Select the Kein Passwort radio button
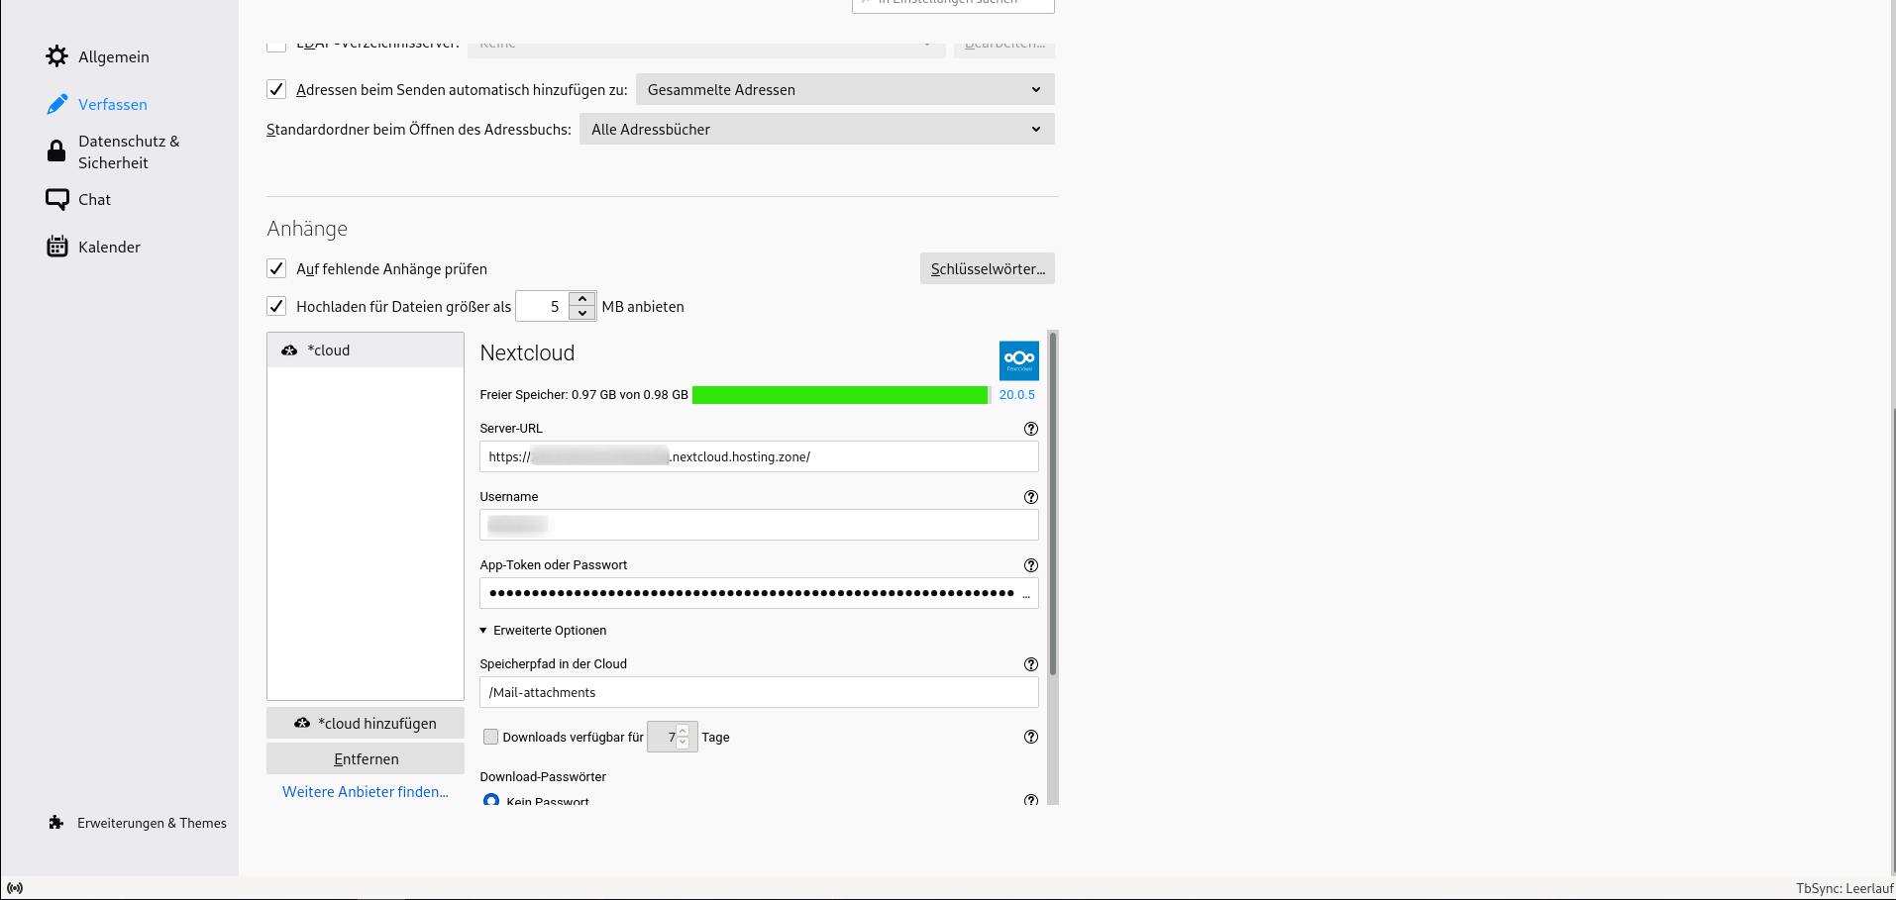Image resolution: width=1896 pixels, height=900 pixels. pyautogui.click(x=491, y=800)
